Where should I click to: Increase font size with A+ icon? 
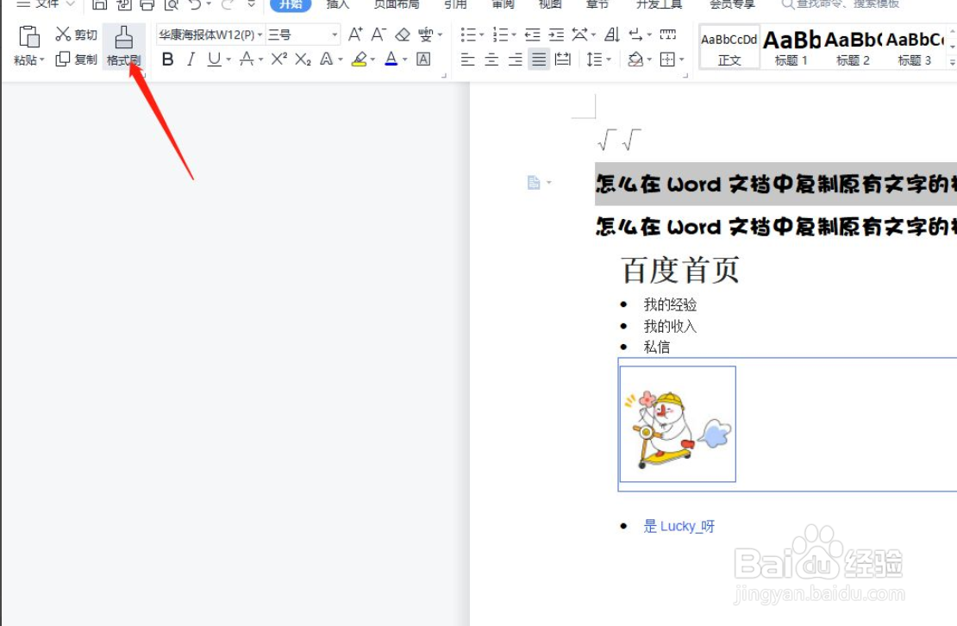[x=355, y=34]
